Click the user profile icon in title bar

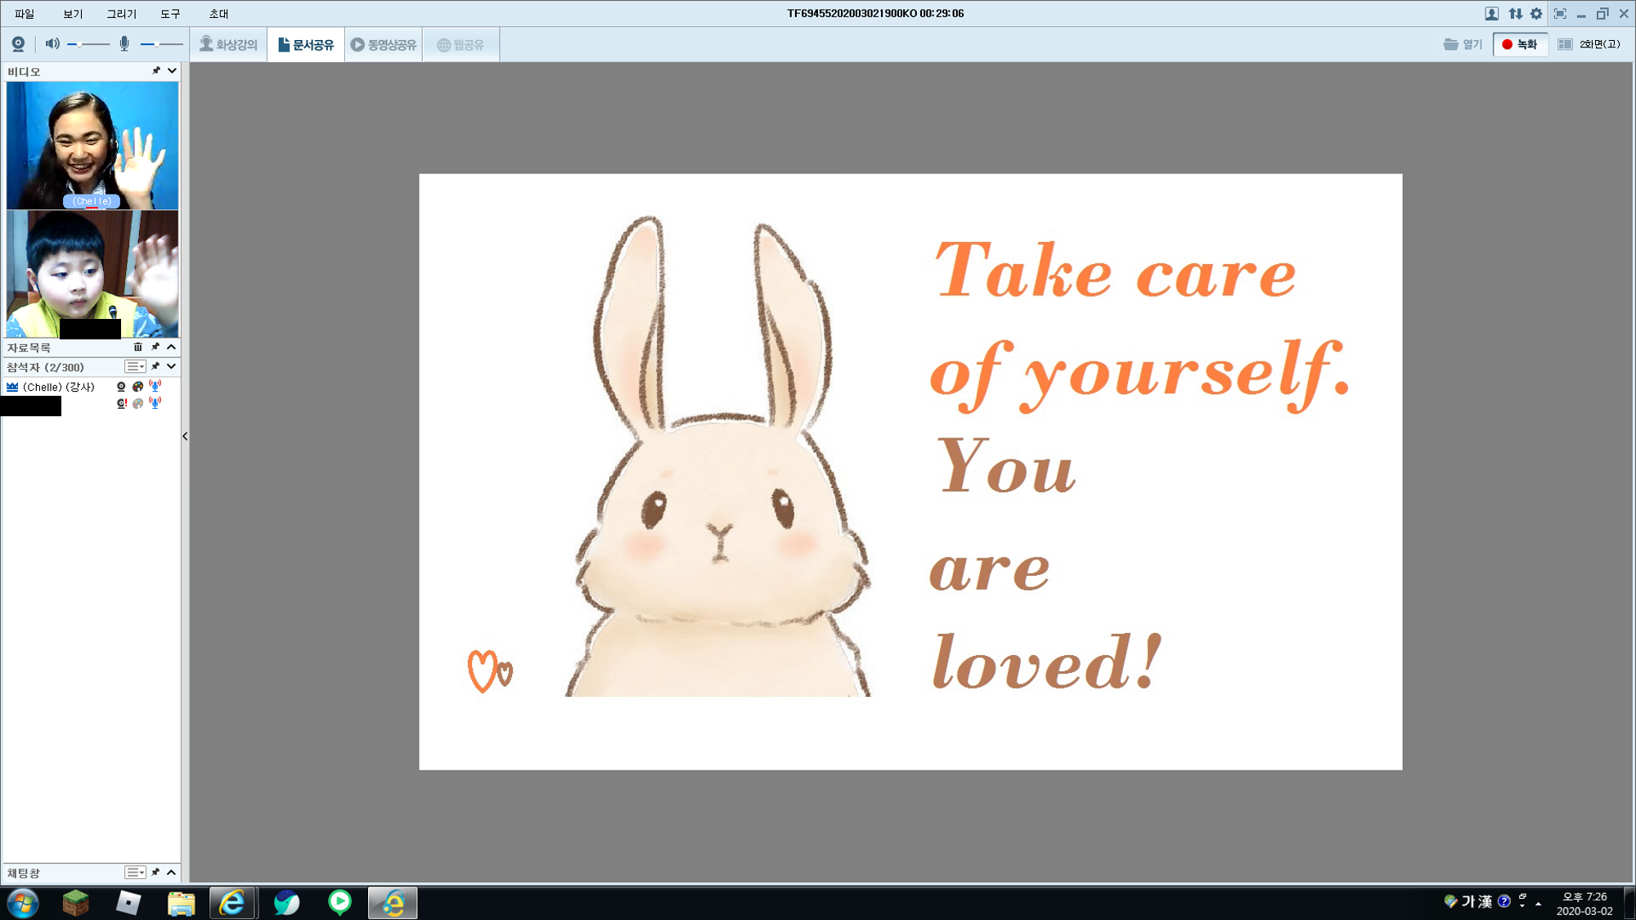pyautogui.click(x=1492, y=14)
